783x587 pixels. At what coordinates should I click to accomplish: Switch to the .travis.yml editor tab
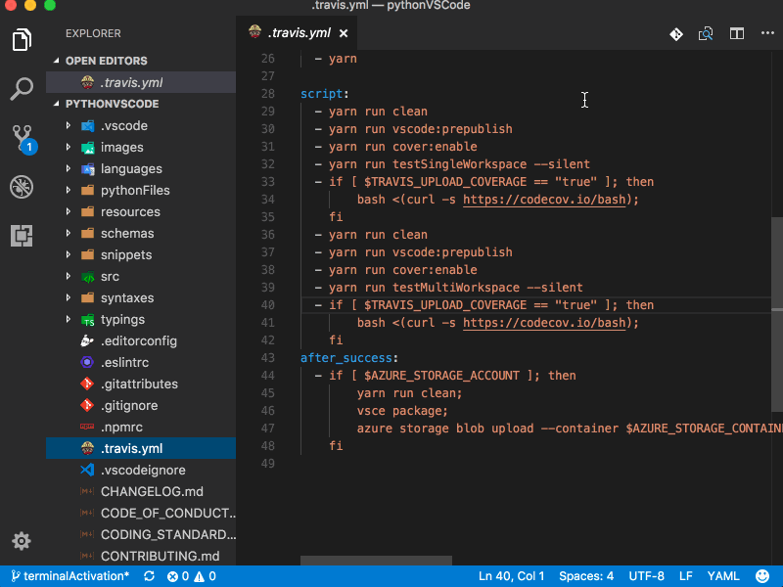pyautogui.click(x=298, y=33)
